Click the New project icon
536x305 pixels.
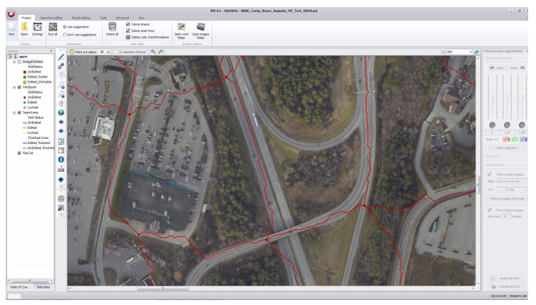11,29
